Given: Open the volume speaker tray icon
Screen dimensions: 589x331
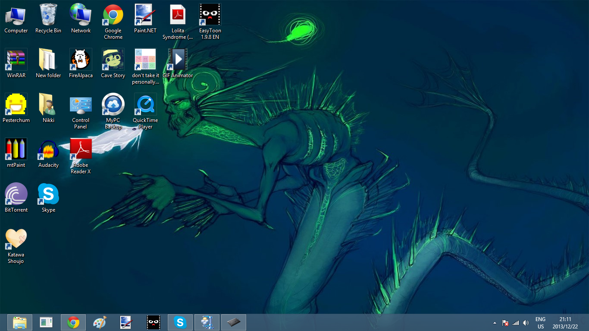Looking at the screenshot, I should [526, 323].
